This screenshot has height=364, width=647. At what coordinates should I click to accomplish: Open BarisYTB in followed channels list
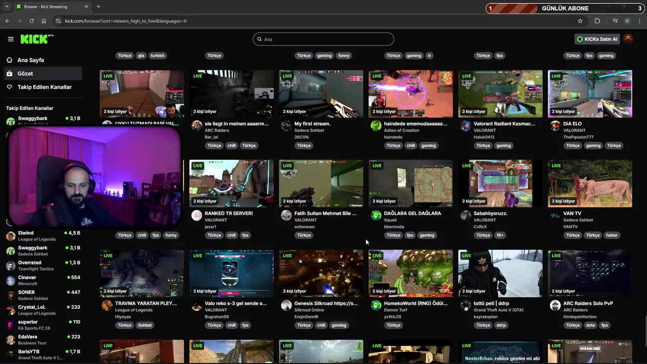pyautogui.click(x=43, y=354)
